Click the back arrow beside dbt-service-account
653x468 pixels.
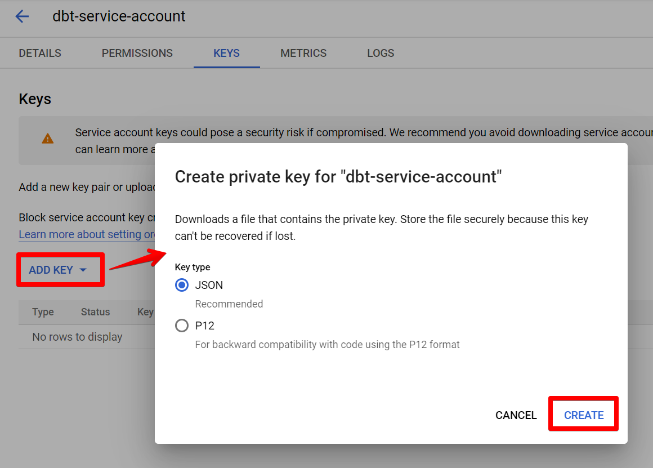(x=22, y=16)
